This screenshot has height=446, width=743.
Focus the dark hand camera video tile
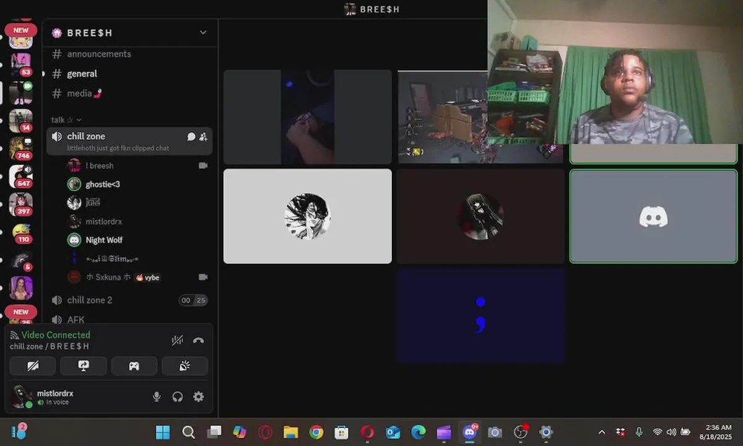pyautogui.click(x=308, y=116)
